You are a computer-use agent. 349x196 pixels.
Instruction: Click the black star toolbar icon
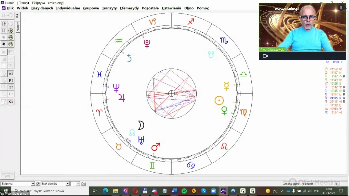[x=4, y=44]
